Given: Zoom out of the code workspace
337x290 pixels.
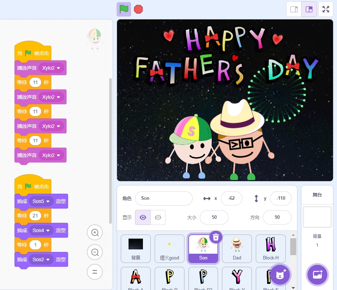Looking at the screenshot, I should pos(95,252).
